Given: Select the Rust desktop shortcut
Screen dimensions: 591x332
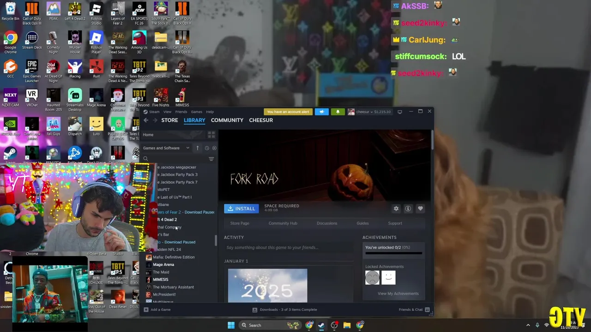Looking at the screenshot, I should [x=96, y=69].
